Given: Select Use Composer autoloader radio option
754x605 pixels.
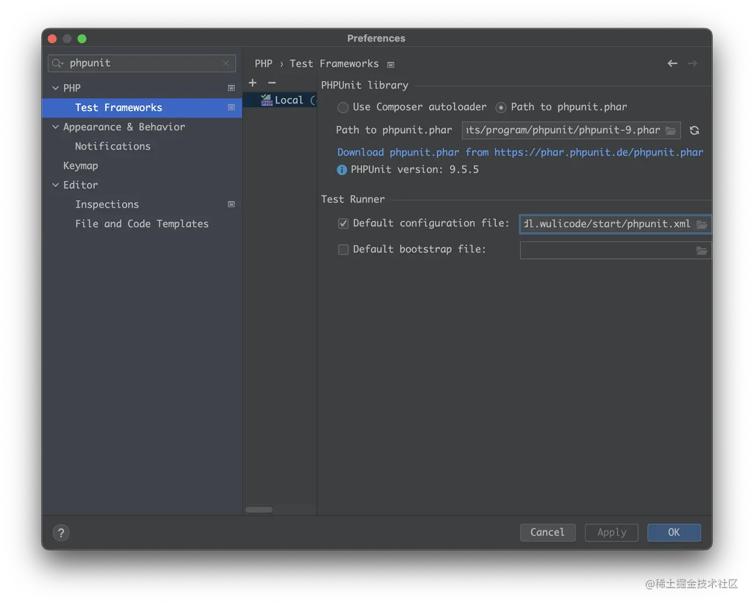Looking at the screenshot, I should (x=343, y=108).
